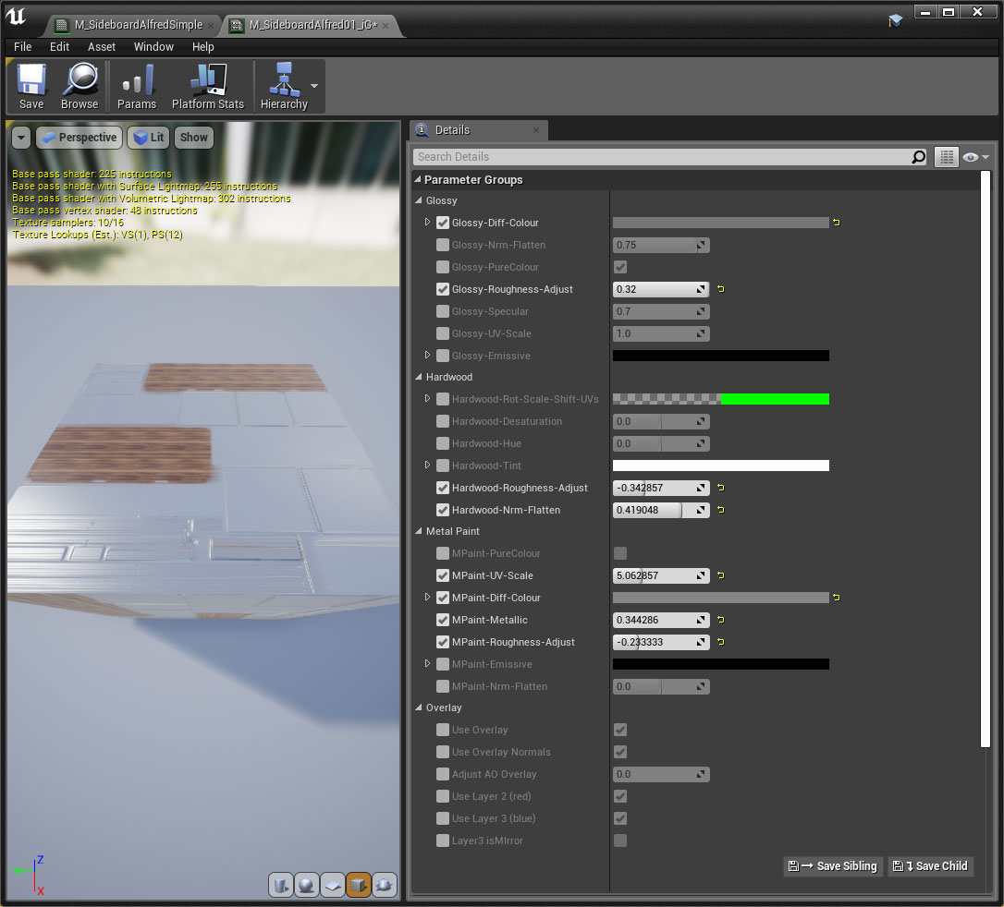Open the Hierarchy tool
1004x907 pixels.
tap(284, 87)
